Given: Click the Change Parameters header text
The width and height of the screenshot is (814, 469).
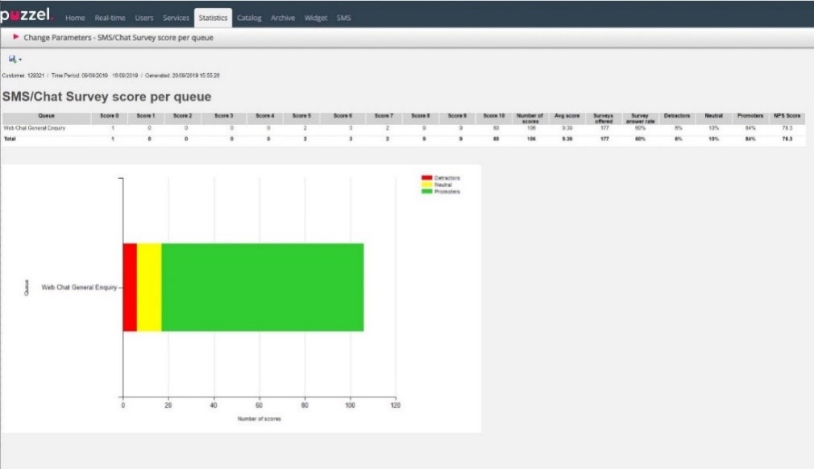Looking at the screenshot, I should [118, 37].
